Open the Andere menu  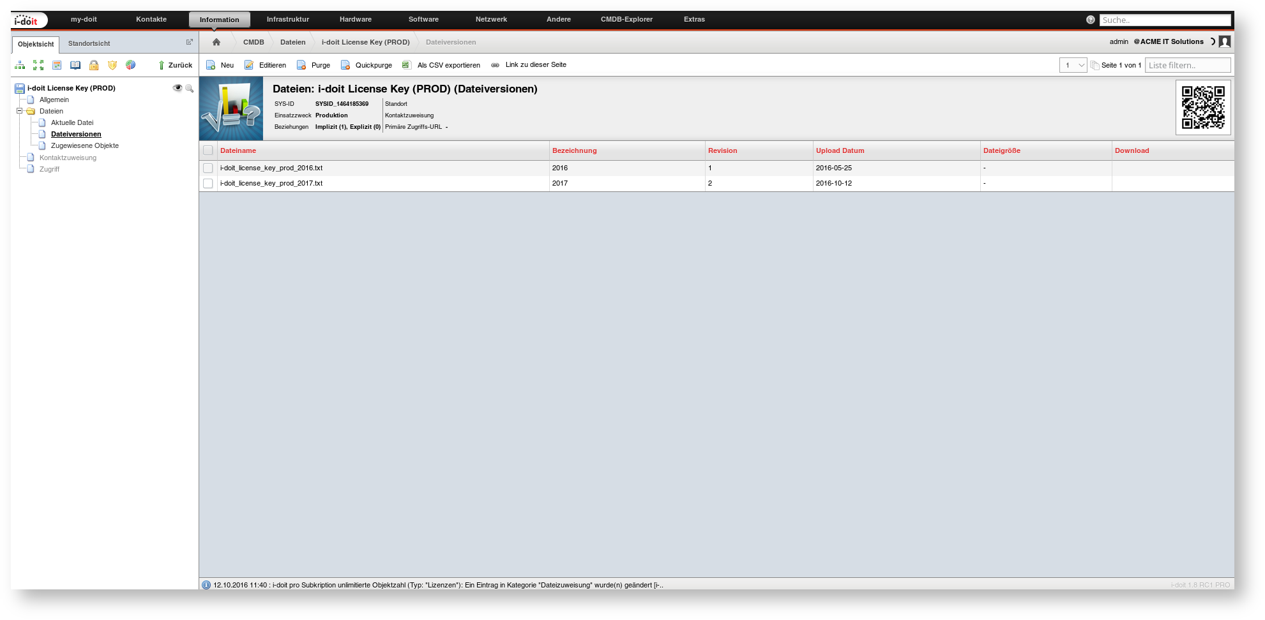pyautogui.click(x=559, y=19)
